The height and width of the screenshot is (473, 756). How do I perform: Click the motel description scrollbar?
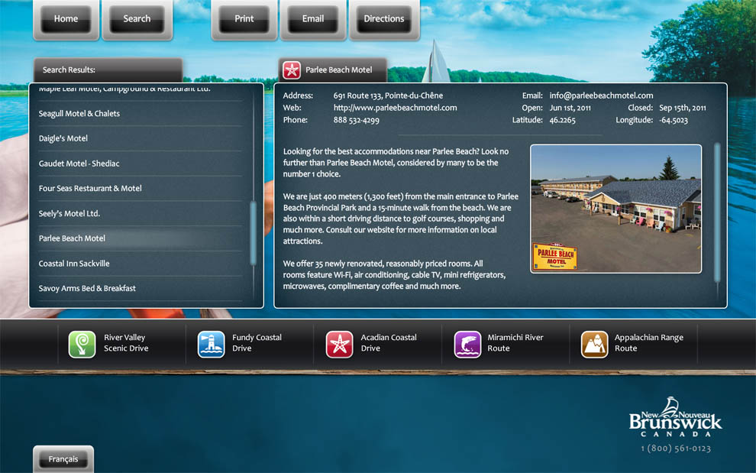point(717,212)
